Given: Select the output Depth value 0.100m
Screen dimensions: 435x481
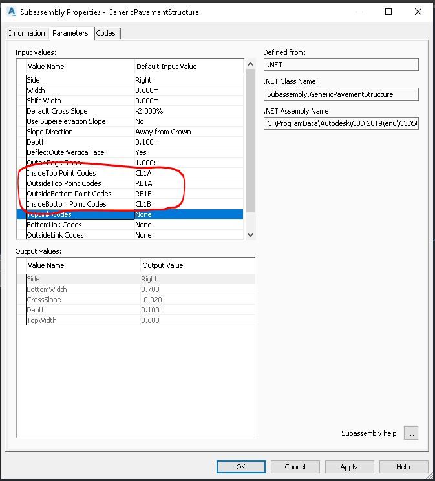Looking at the screenshot, I should click(197, 310).
